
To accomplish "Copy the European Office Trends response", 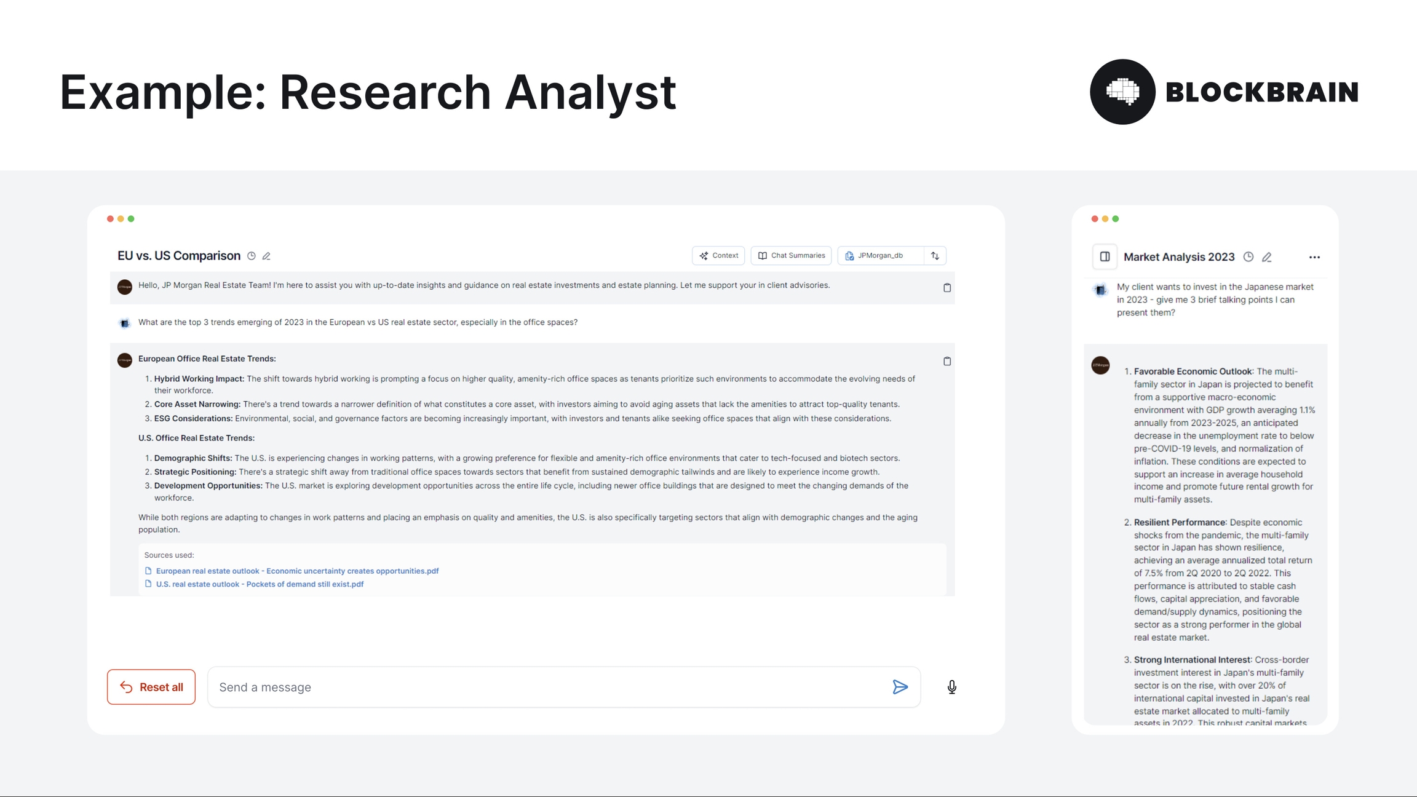I will (x=947, y=362).
